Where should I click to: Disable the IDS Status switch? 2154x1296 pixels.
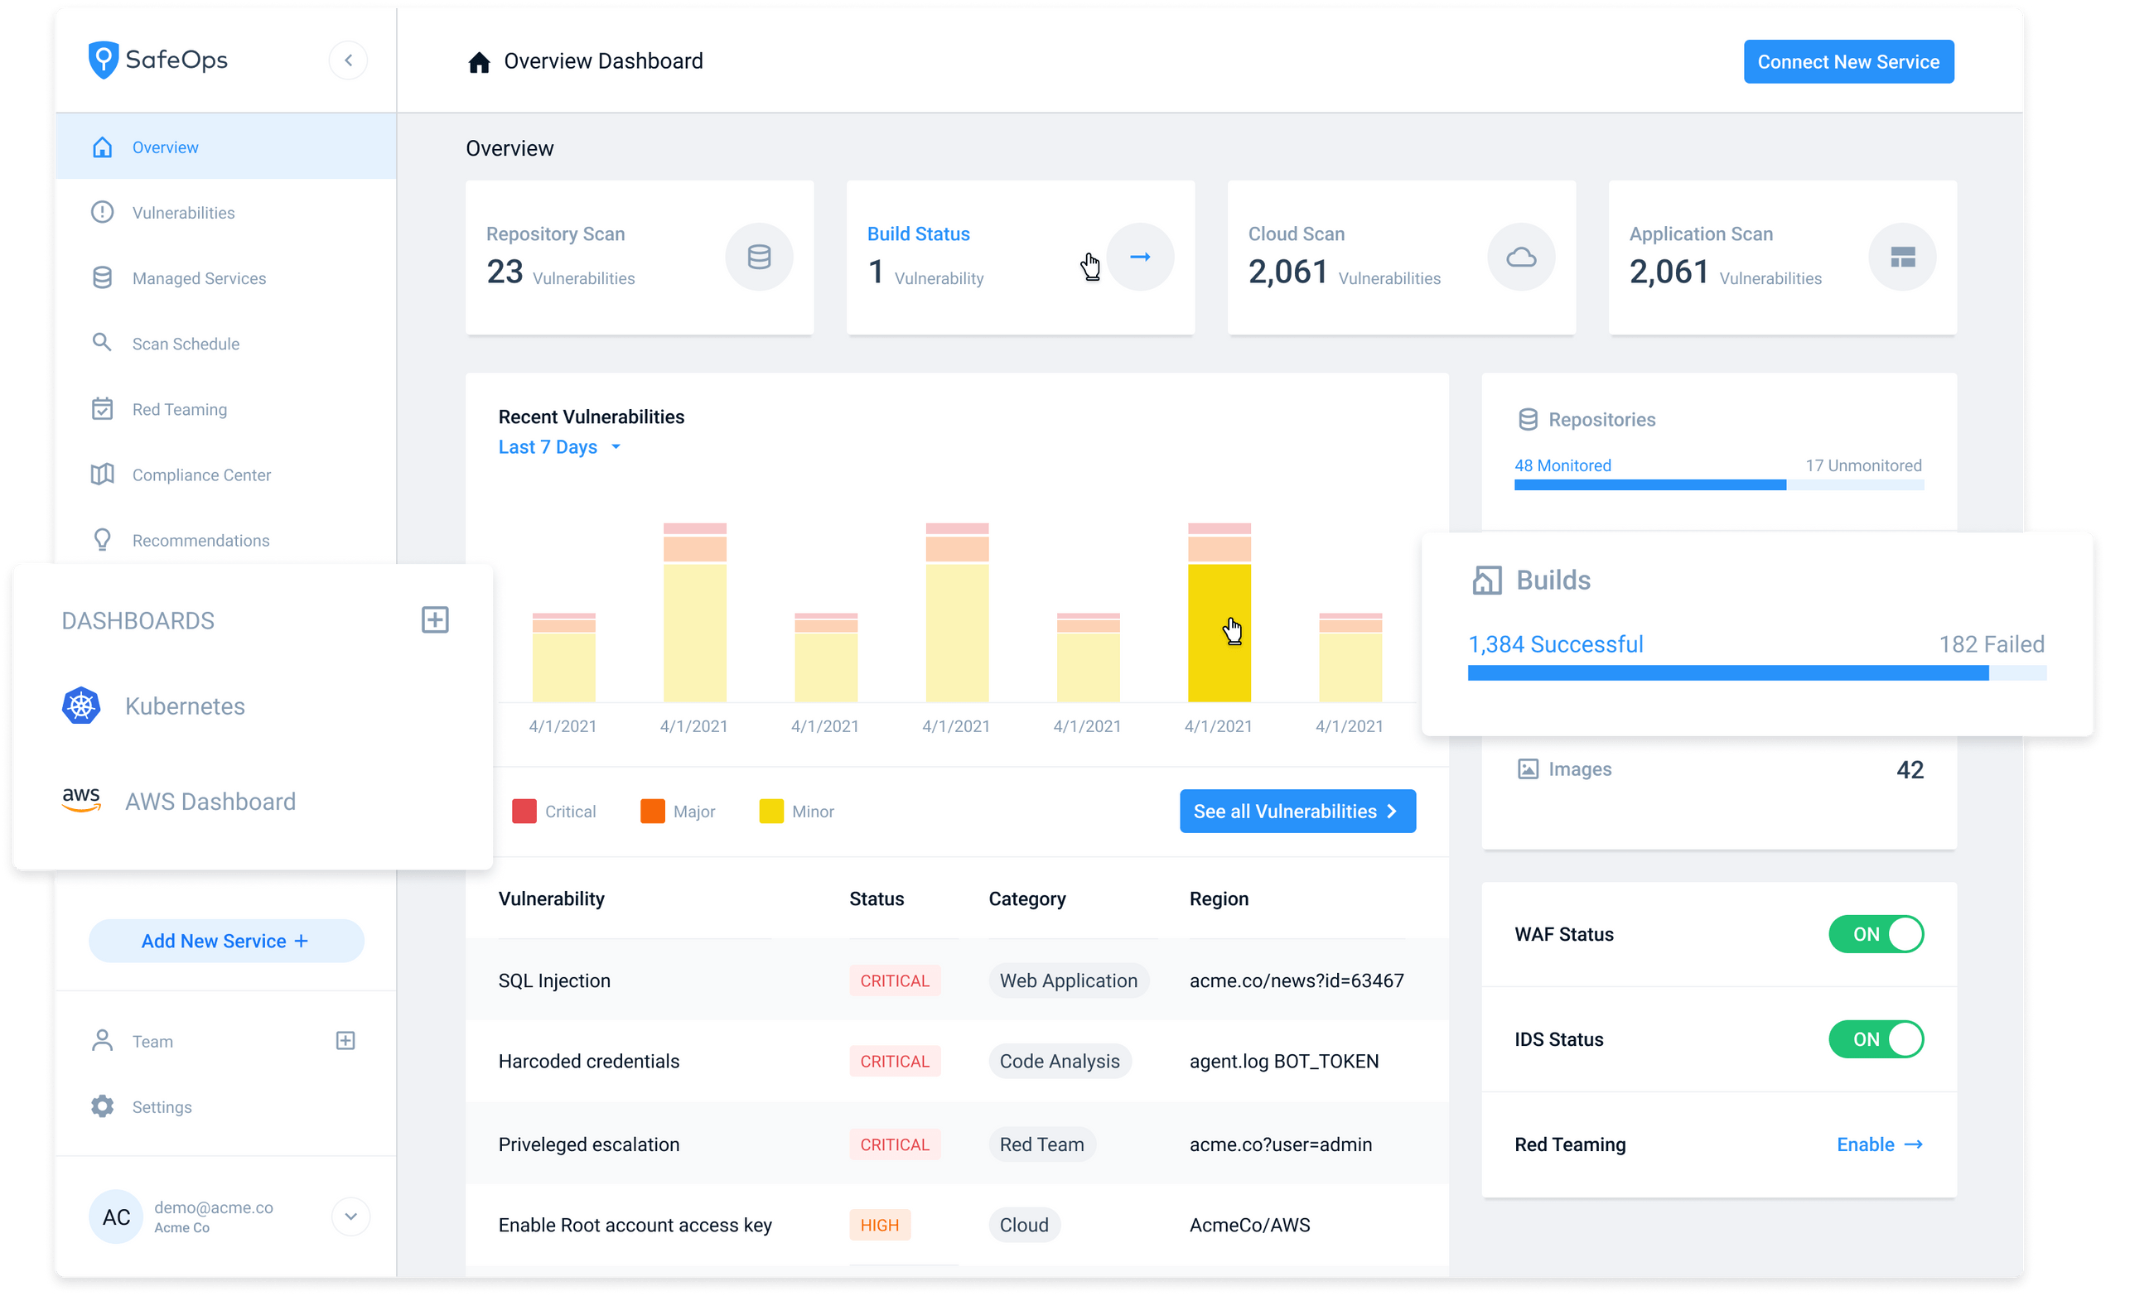1876,1039
